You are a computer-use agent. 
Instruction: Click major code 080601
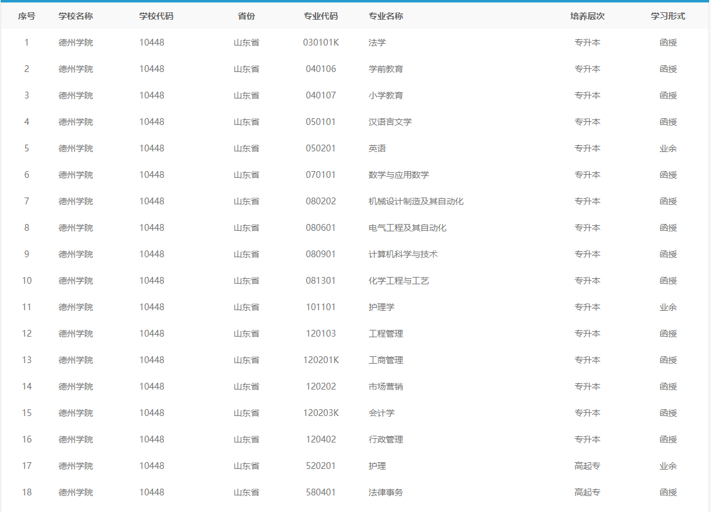(321, 228)
